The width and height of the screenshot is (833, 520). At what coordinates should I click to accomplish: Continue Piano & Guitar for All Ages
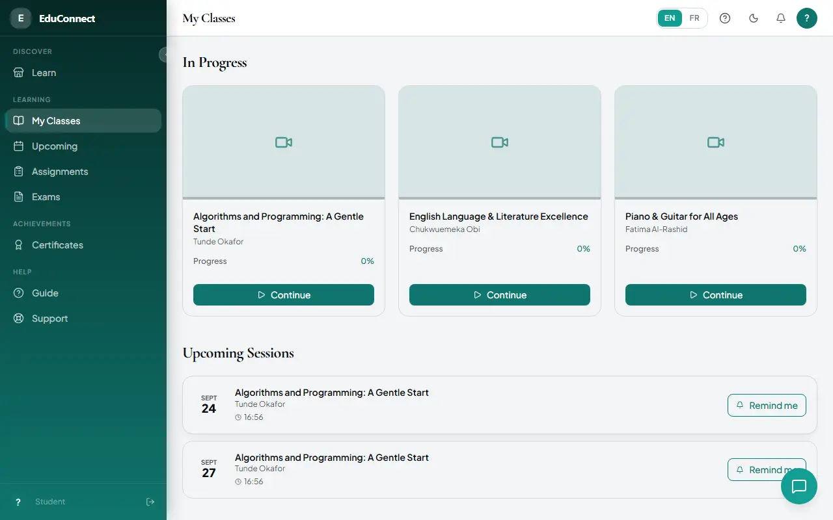[x=716, y=294]
